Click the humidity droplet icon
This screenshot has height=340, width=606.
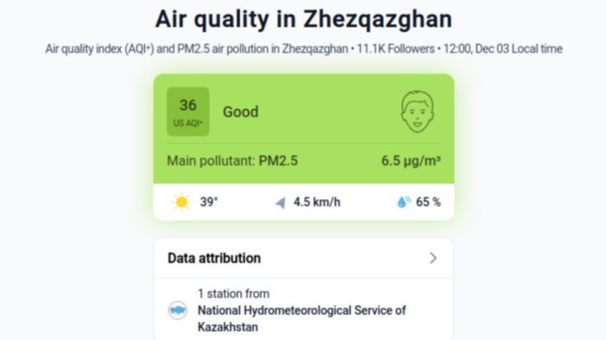(404, 202)
